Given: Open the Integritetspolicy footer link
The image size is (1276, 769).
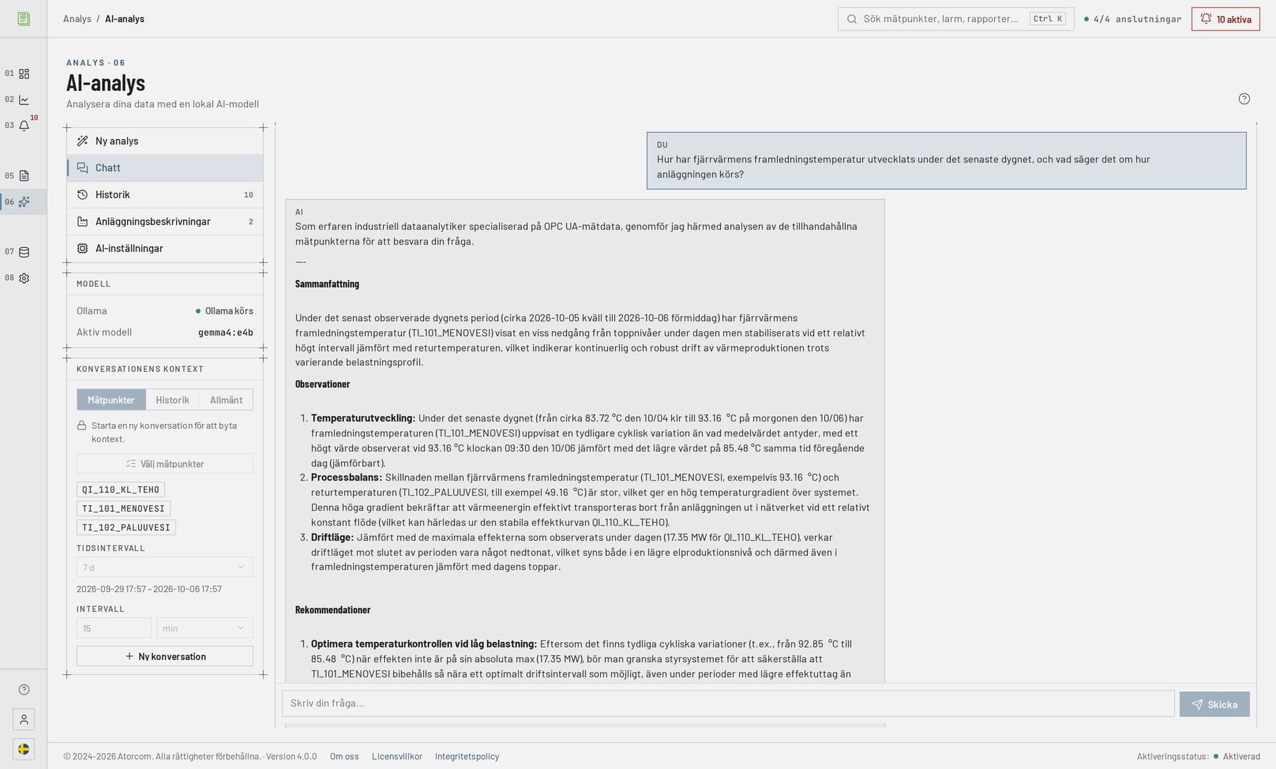Looking at the screenshot, I should (x=467, y=756).
